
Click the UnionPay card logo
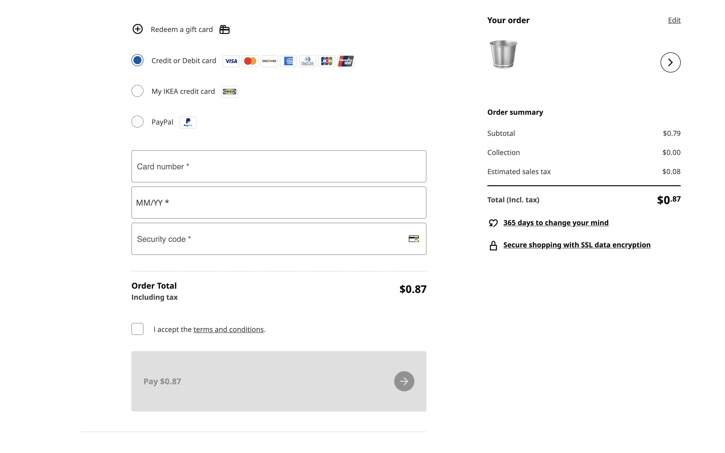(346, 61)
